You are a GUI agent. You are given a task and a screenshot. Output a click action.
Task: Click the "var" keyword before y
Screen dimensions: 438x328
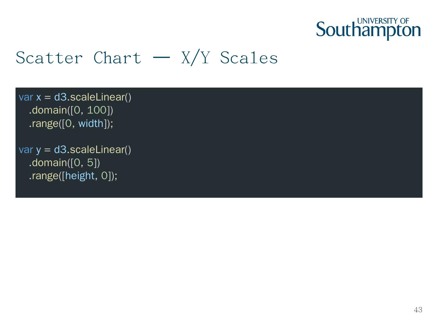pos(26,150)
